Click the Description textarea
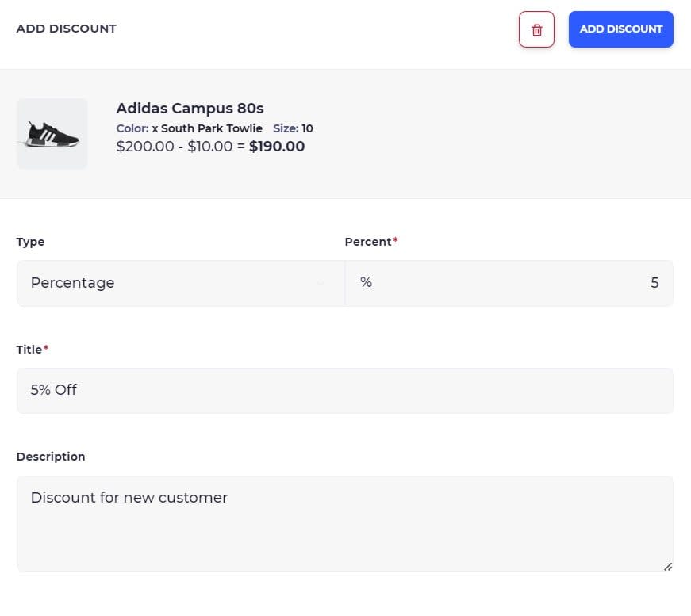 [x=345, y=523]
